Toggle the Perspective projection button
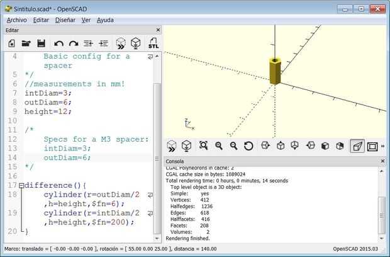This screenshot has width=390, height=257. pyautogui.click(x=357, y=146)
